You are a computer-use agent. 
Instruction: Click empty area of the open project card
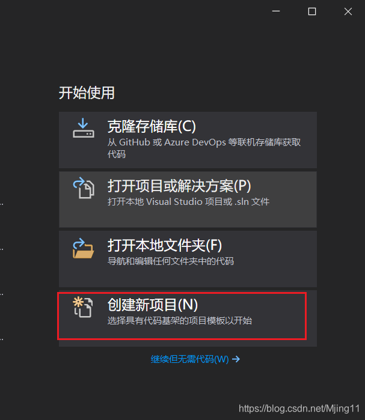pos(188,217)
